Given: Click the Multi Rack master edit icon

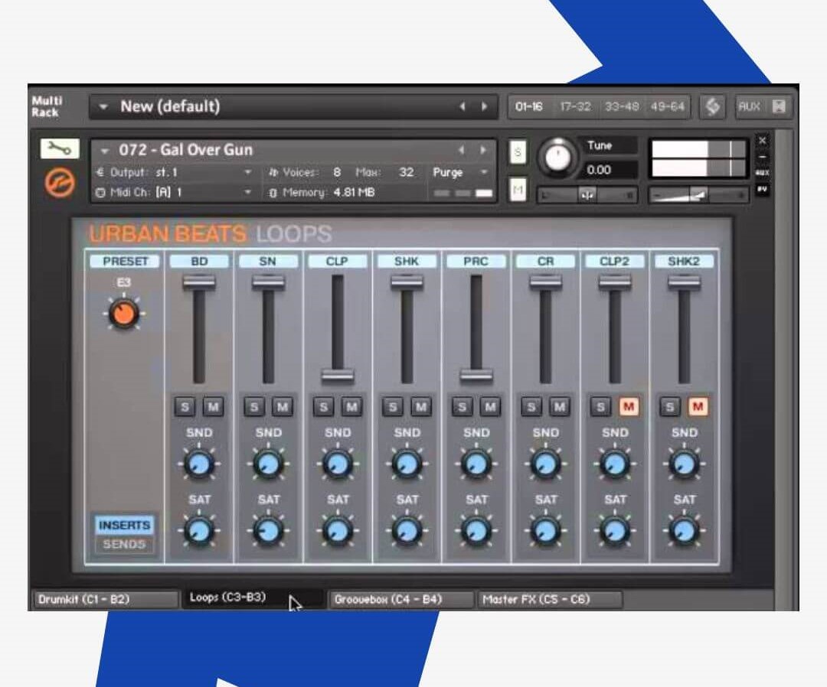Looking at the screenshot, I should point(712,107).
